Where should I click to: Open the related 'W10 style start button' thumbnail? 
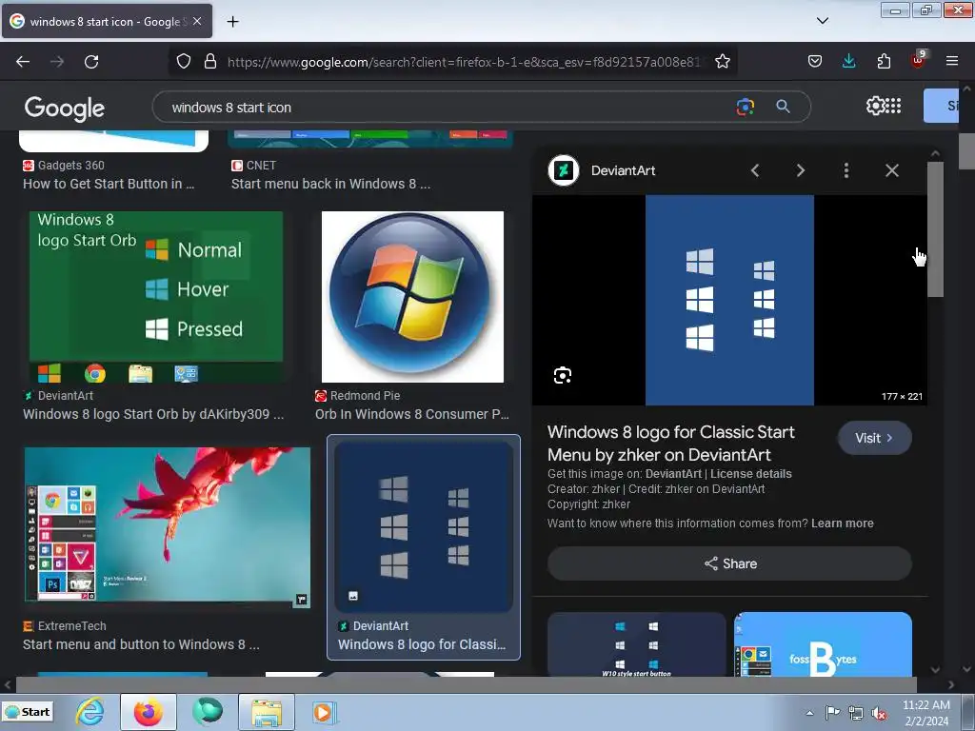click(x=636, y=644)
